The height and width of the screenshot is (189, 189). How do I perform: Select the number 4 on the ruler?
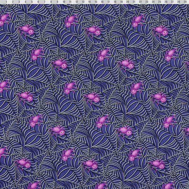pyautogui.click(x=26, y=2)
